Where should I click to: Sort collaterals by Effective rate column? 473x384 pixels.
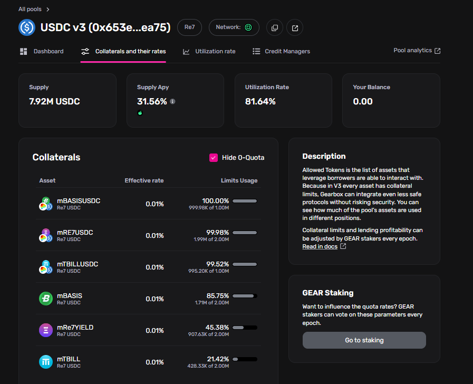point(144,180)
